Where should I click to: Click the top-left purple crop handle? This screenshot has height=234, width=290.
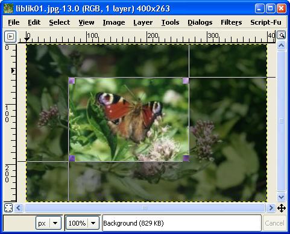[x=72, y=81]
